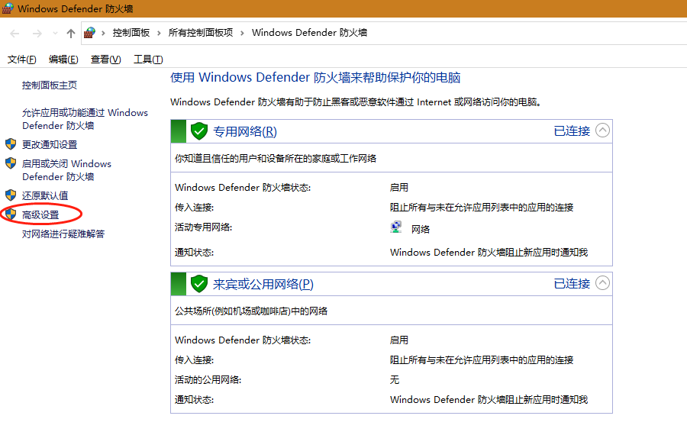This screenshot has height=448, width=687.
Task: Click shield icon beside 高级设置
Action: (11, 214)
